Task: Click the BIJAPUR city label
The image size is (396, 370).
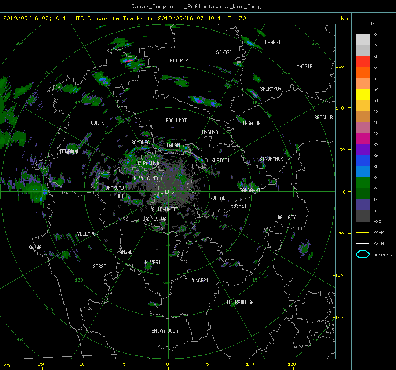Action: tap(179, 61)
